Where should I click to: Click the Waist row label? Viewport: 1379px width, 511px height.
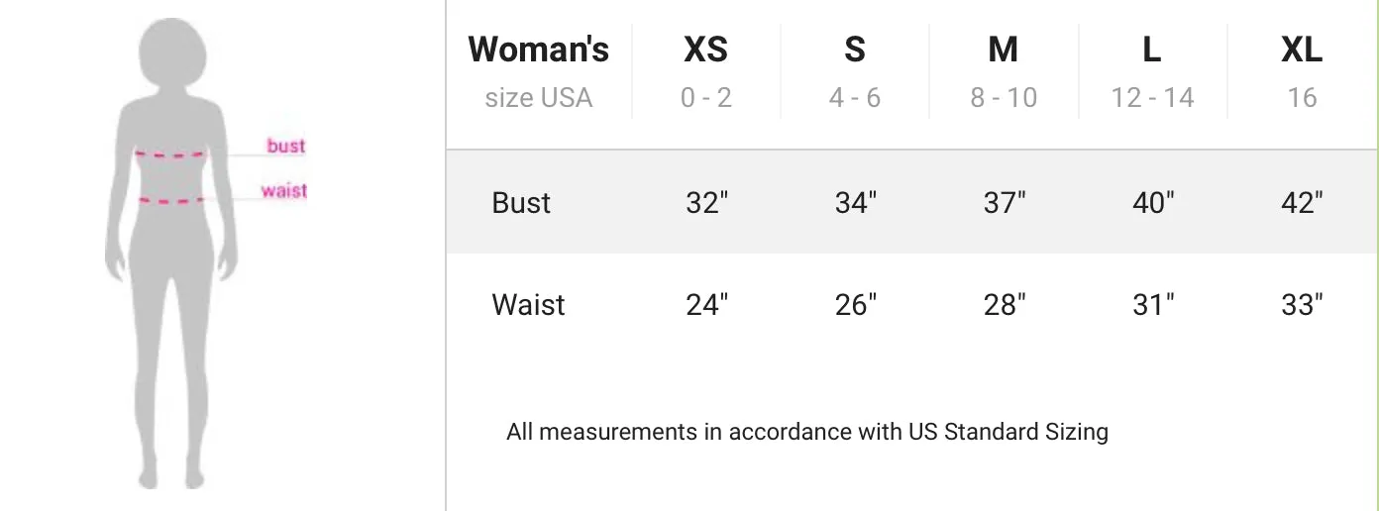click(528, 304)
